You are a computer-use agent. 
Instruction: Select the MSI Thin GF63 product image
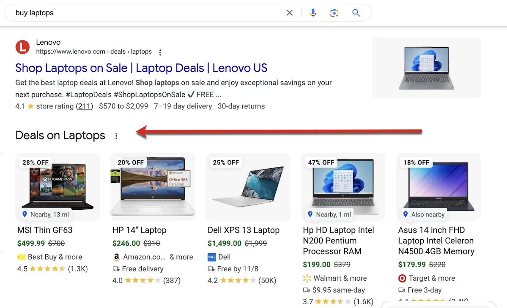tap(58, 184)
